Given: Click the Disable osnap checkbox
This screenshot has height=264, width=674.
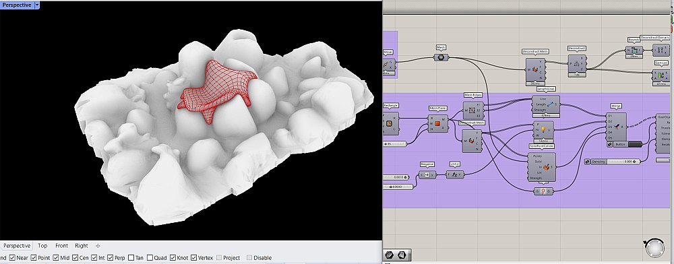Looking at the screenshot, I should (x=249, y=258).
